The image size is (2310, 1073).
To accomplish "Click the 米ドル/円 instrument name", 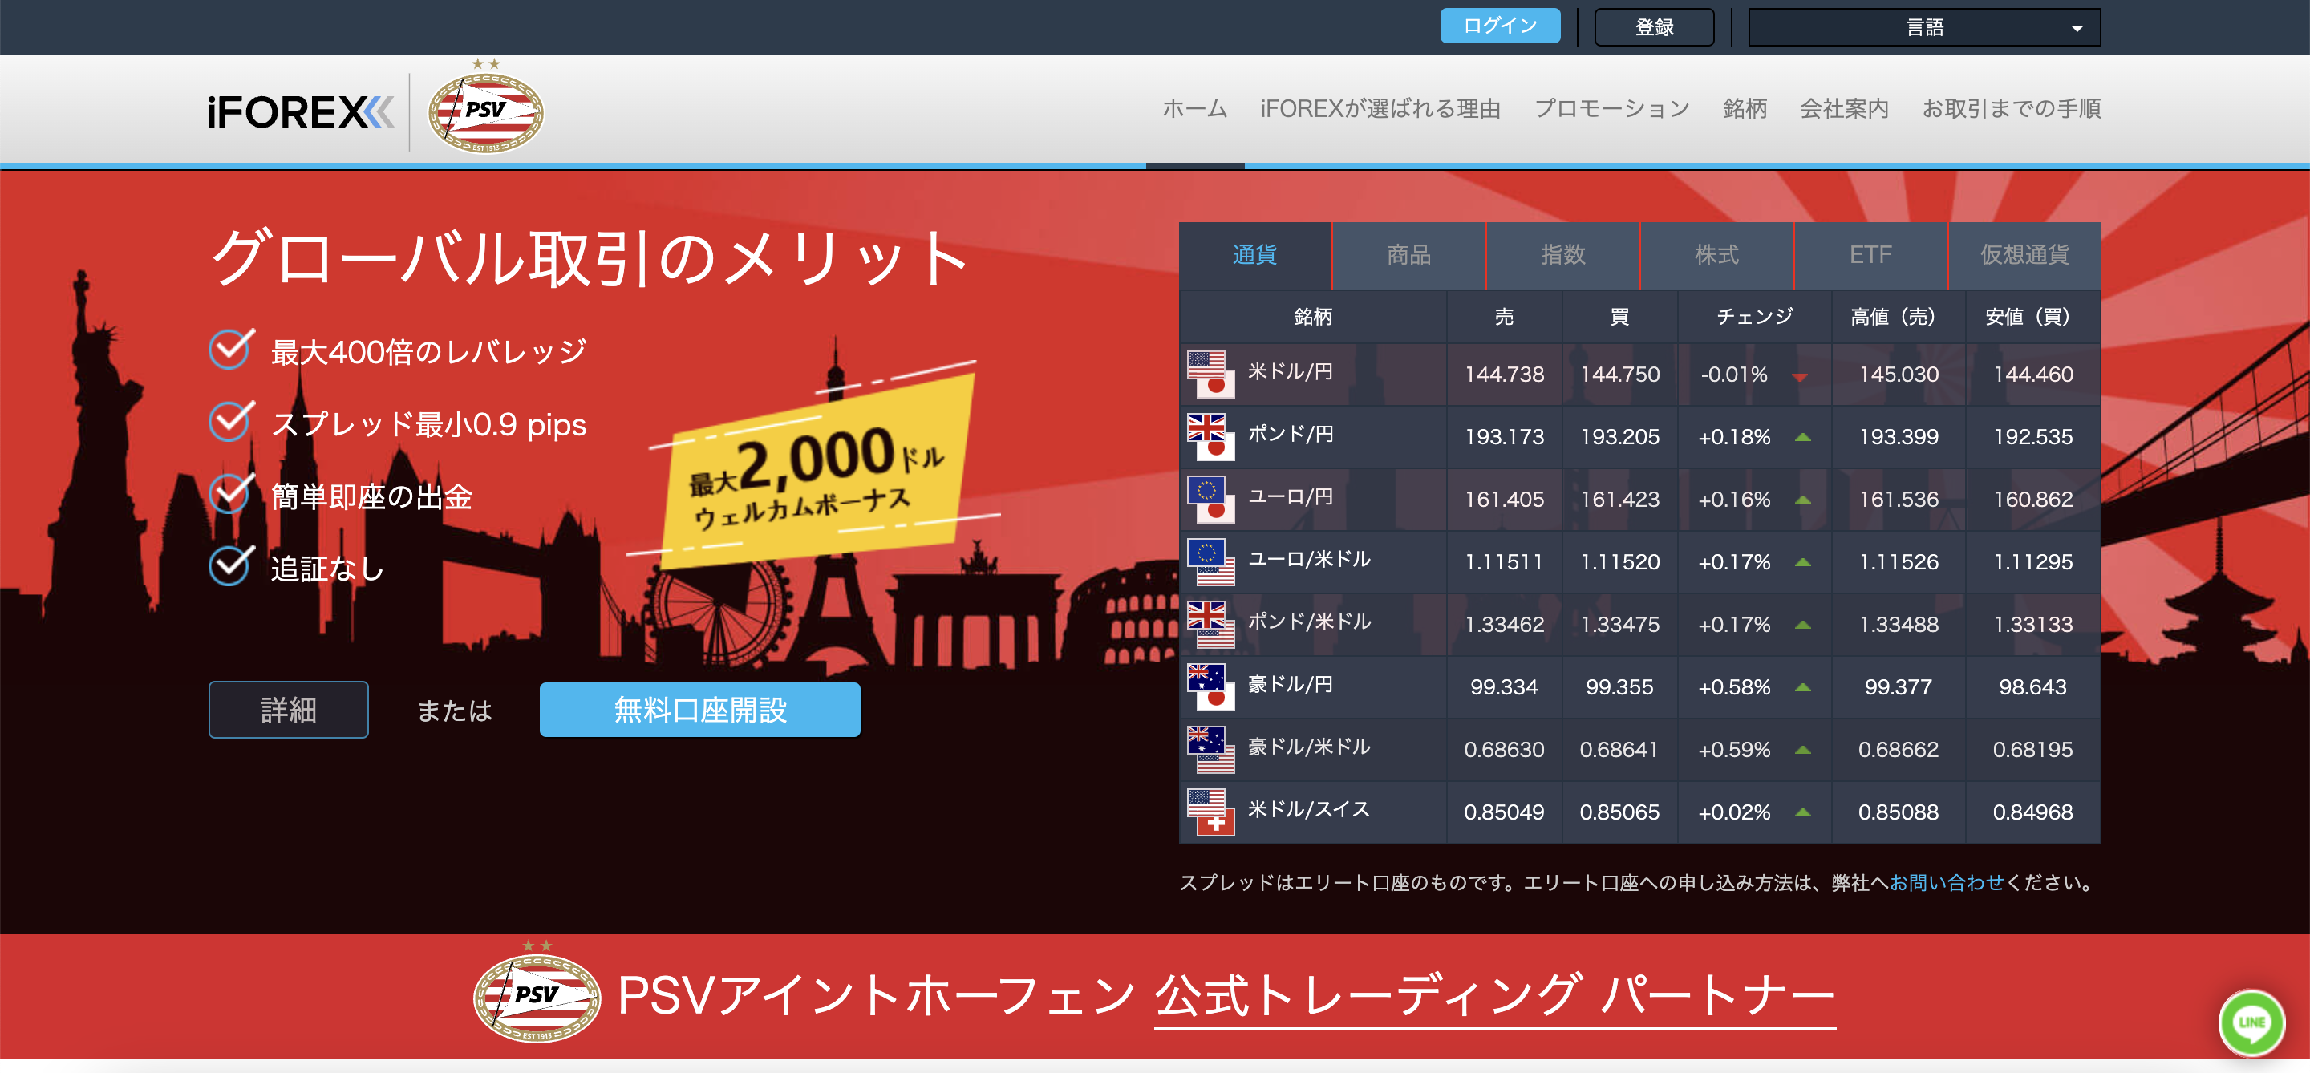I will point(1291,372).
